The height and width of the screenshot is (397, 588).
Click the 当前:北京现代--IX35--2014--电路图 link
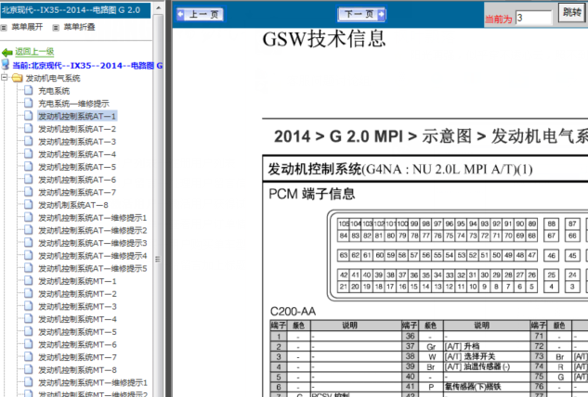[x=87, y=66]
